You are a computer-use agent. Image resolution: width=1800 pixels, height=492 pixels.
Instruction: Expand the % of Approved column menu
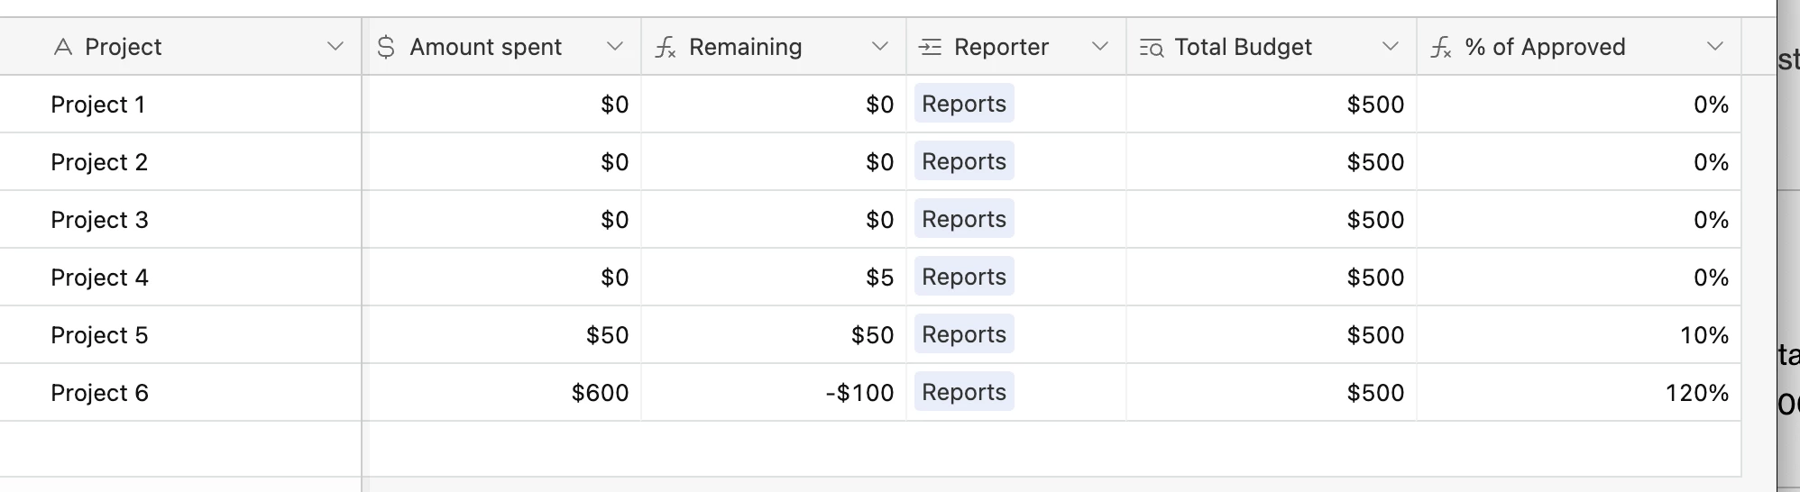(1715, 46)
